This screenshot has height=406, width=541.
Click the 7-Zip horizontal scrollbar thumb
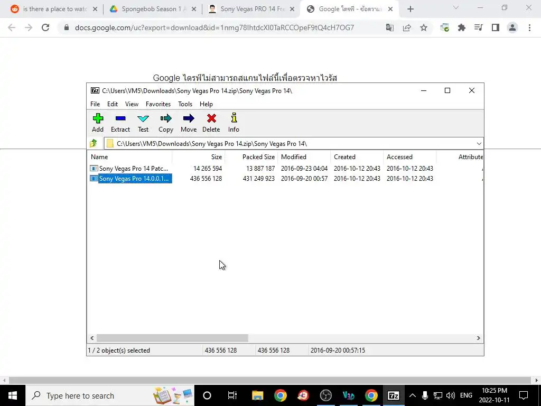pyautogui.click(x=172, y=338)
